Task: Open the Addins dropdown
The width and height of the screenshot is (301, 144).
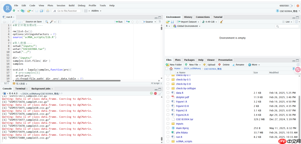Action: click(96, 11)
